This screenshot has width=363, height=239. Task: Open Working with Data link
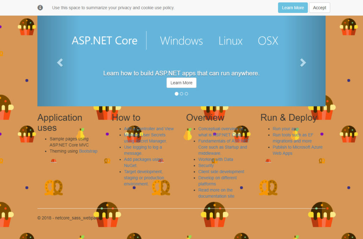point(216,160)
